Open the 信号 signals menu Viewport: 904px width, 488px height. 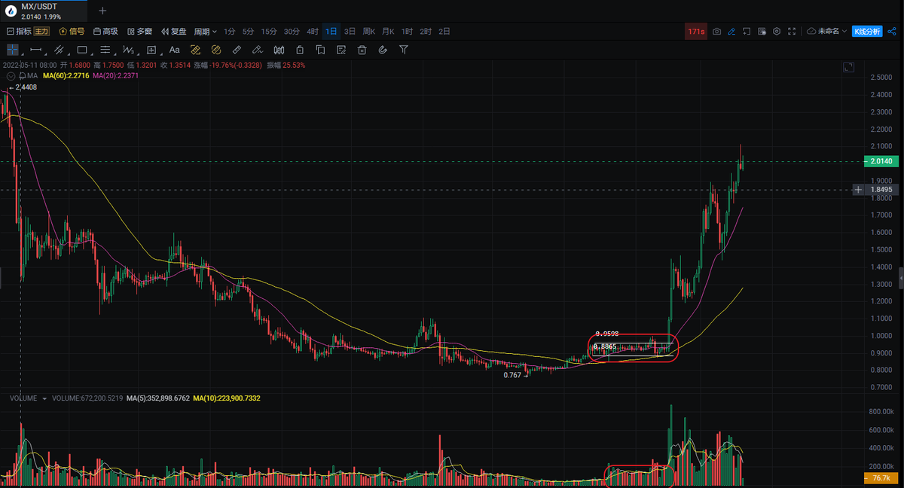pyautogui.click(x=72, y=32)
